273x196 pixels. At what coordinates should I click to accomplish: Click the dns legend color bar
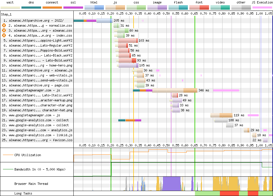[x=31, y=8]
